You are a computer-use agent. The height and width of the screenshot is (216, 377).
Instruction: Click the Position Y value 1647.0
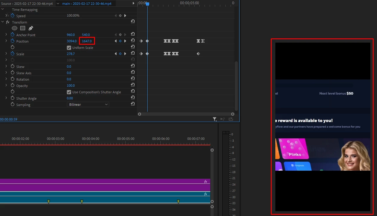tap(87, 41)
